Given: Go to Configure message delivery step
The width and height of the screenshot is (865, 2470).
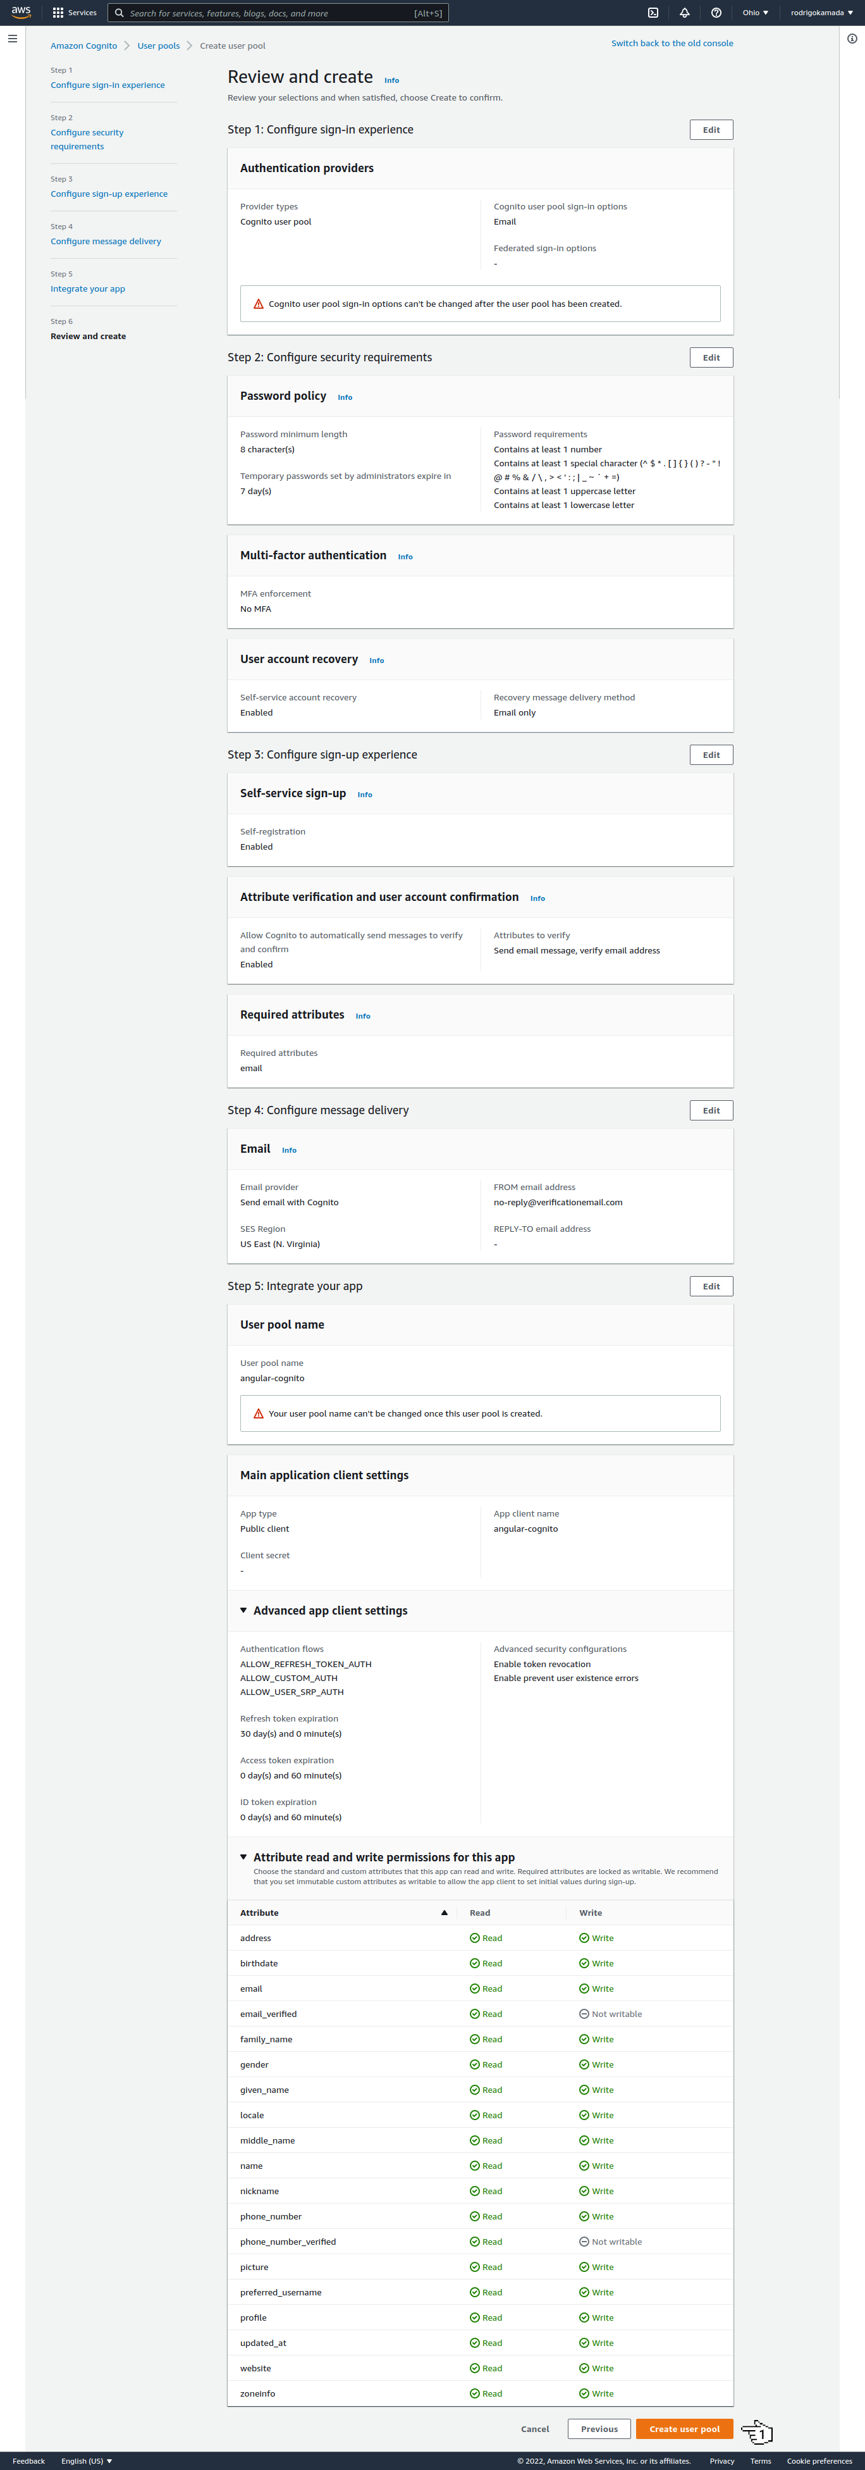Looking at the screenshot, I should pos(106,242).
